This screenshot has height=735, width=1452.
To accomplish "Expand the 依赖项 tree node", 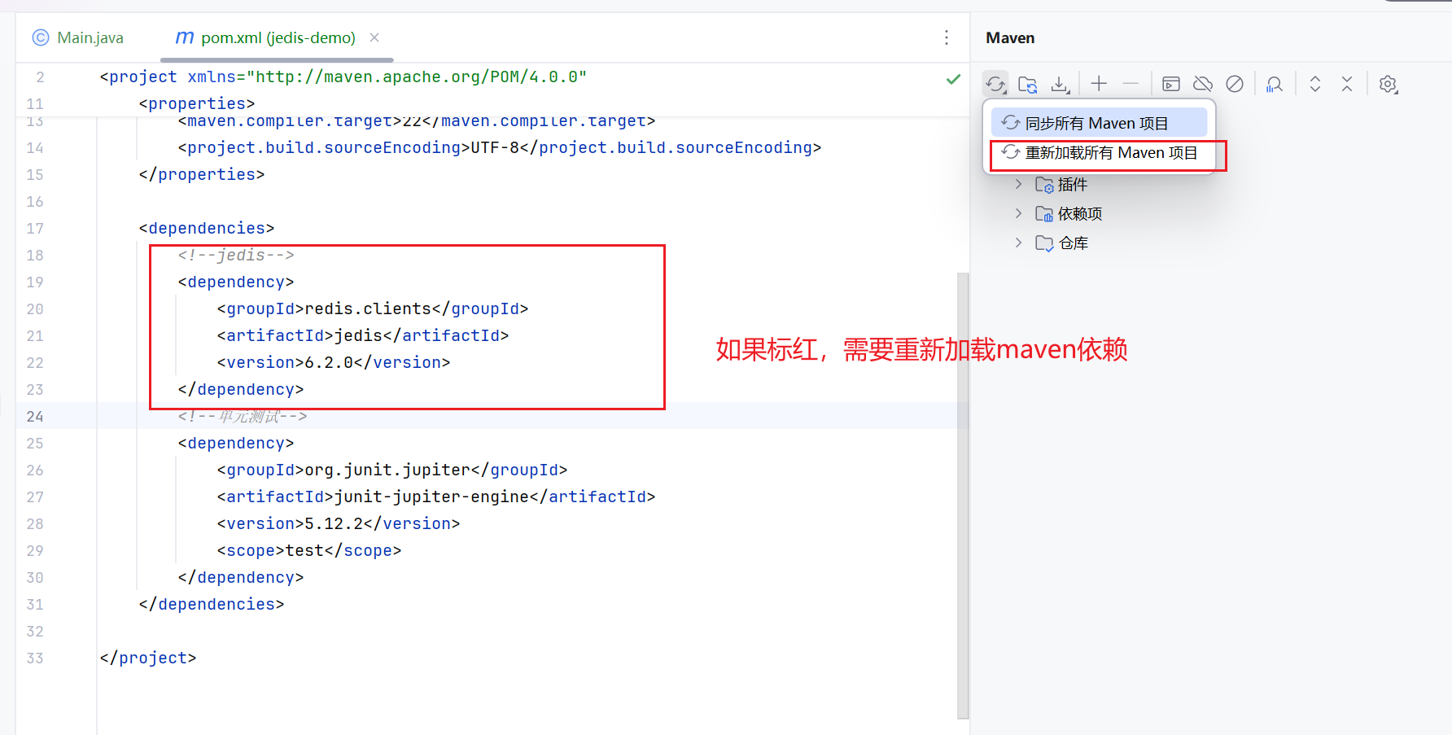I will (x=1018, y=213).
